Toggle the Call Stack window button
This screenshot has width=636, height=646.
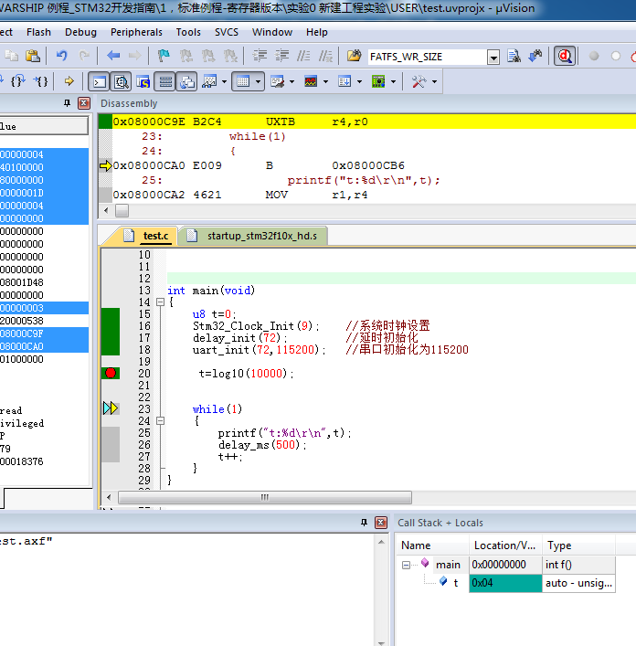[187, 81]
